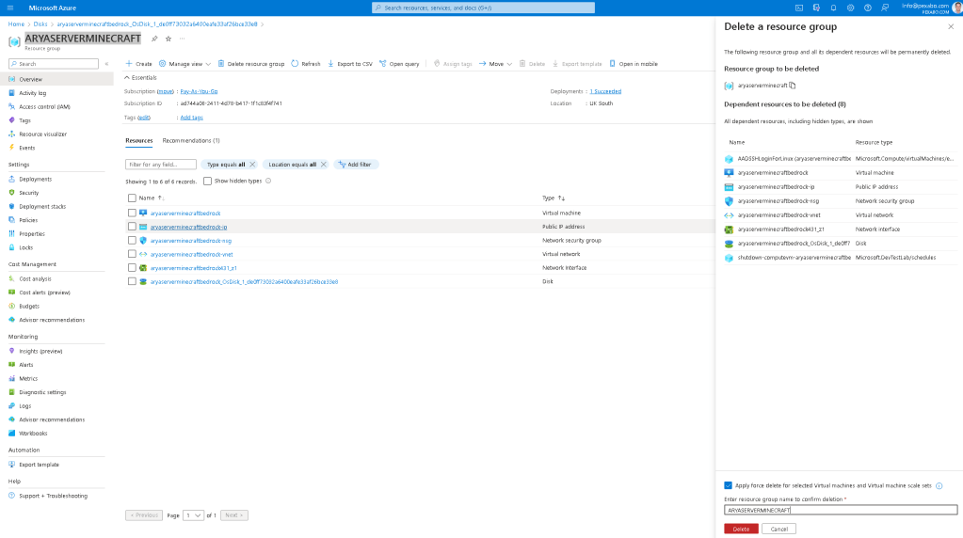
Task: Copy the aryaserverminecraft resource group name
Action: [793, 86]
